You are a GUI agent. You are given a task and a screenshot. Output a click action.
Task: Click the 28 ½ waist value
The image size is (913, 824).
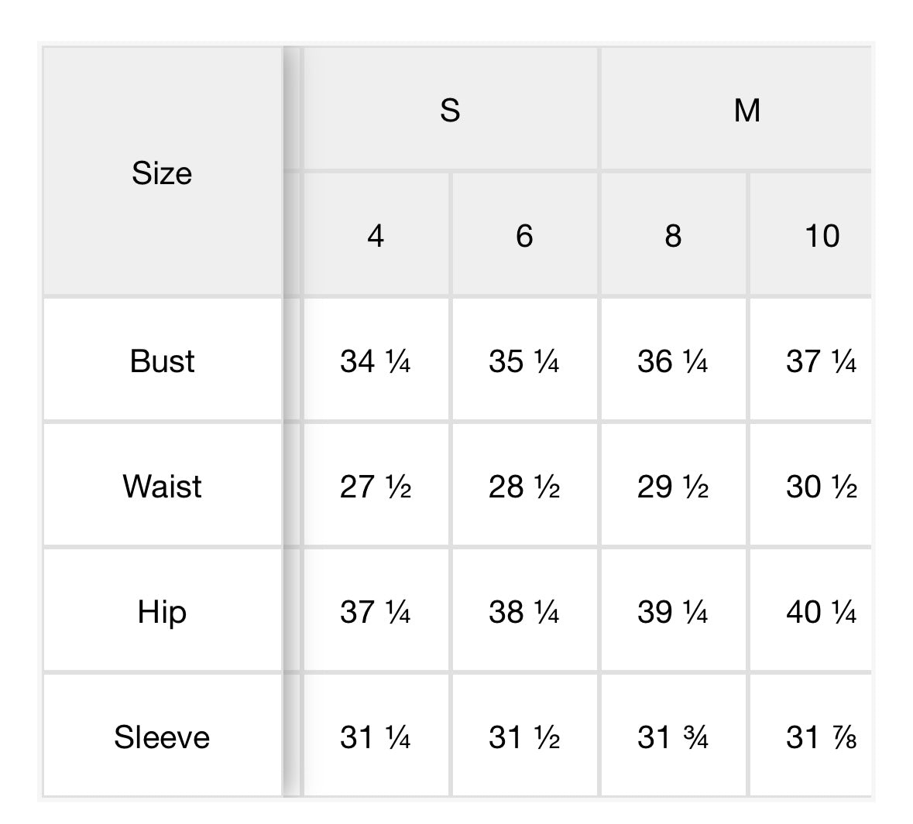coord(524,487)
